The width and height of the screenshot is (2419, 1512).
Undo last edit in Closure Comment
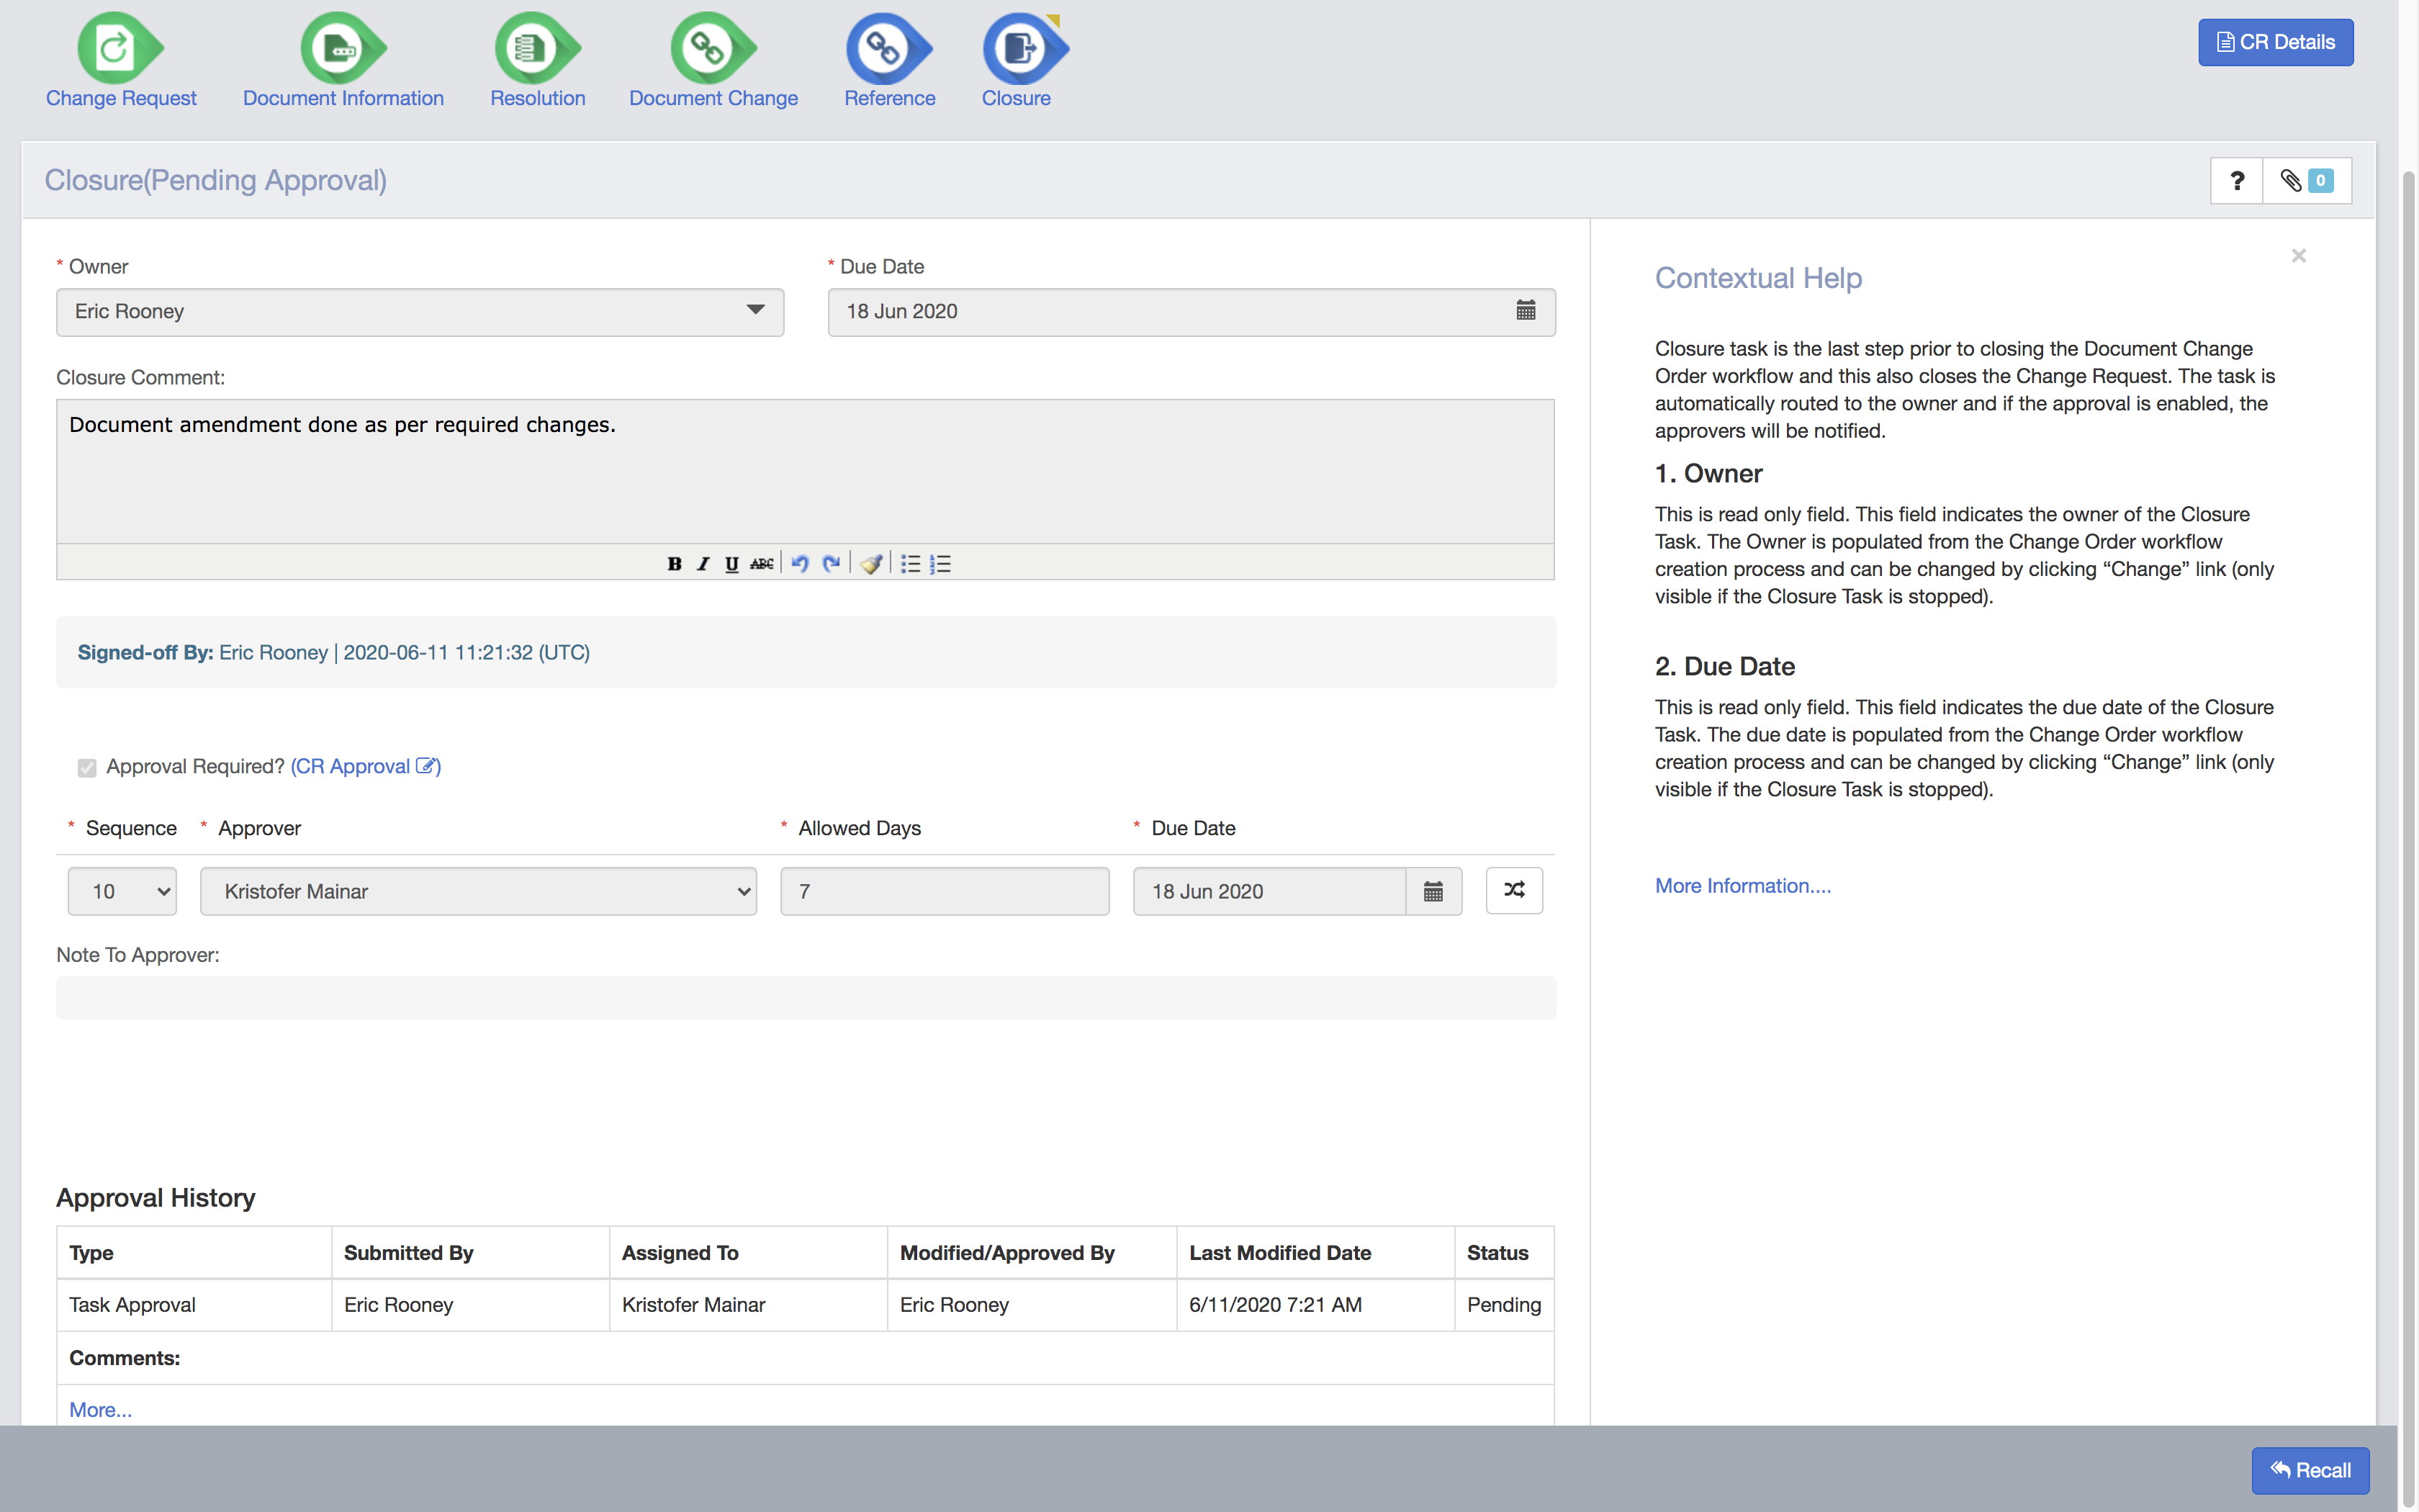[800, 563]
